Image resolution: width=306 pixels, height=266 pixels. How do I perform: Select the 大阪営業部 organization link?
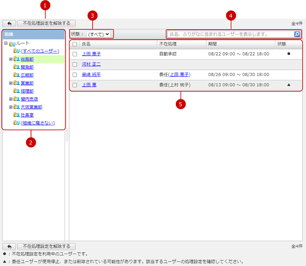point(31,107)
